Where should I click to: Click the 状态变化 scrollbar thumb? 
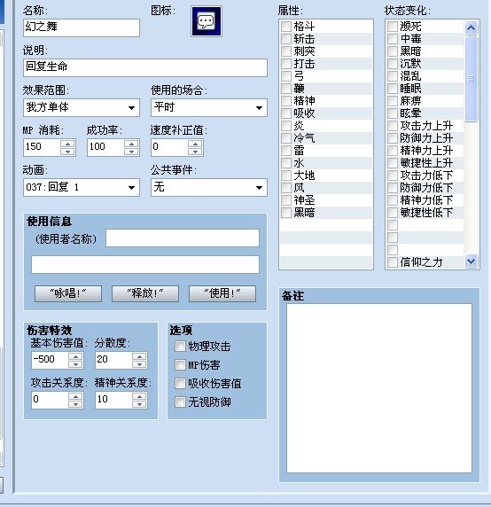[471, 79]
